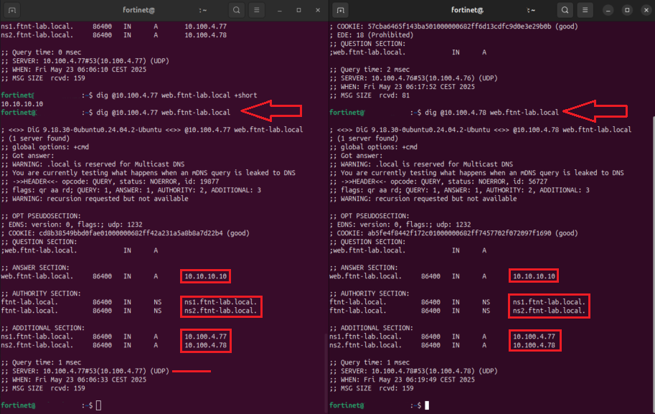The height and width of the screenshot is (414, 655).
Task: Click 'Query time: 2 msec' line in right terminal
Action: click(x=369, y=70)
